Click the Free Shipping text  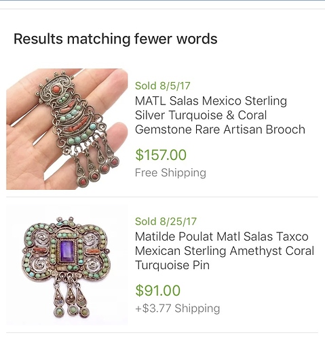pos(170,173)
